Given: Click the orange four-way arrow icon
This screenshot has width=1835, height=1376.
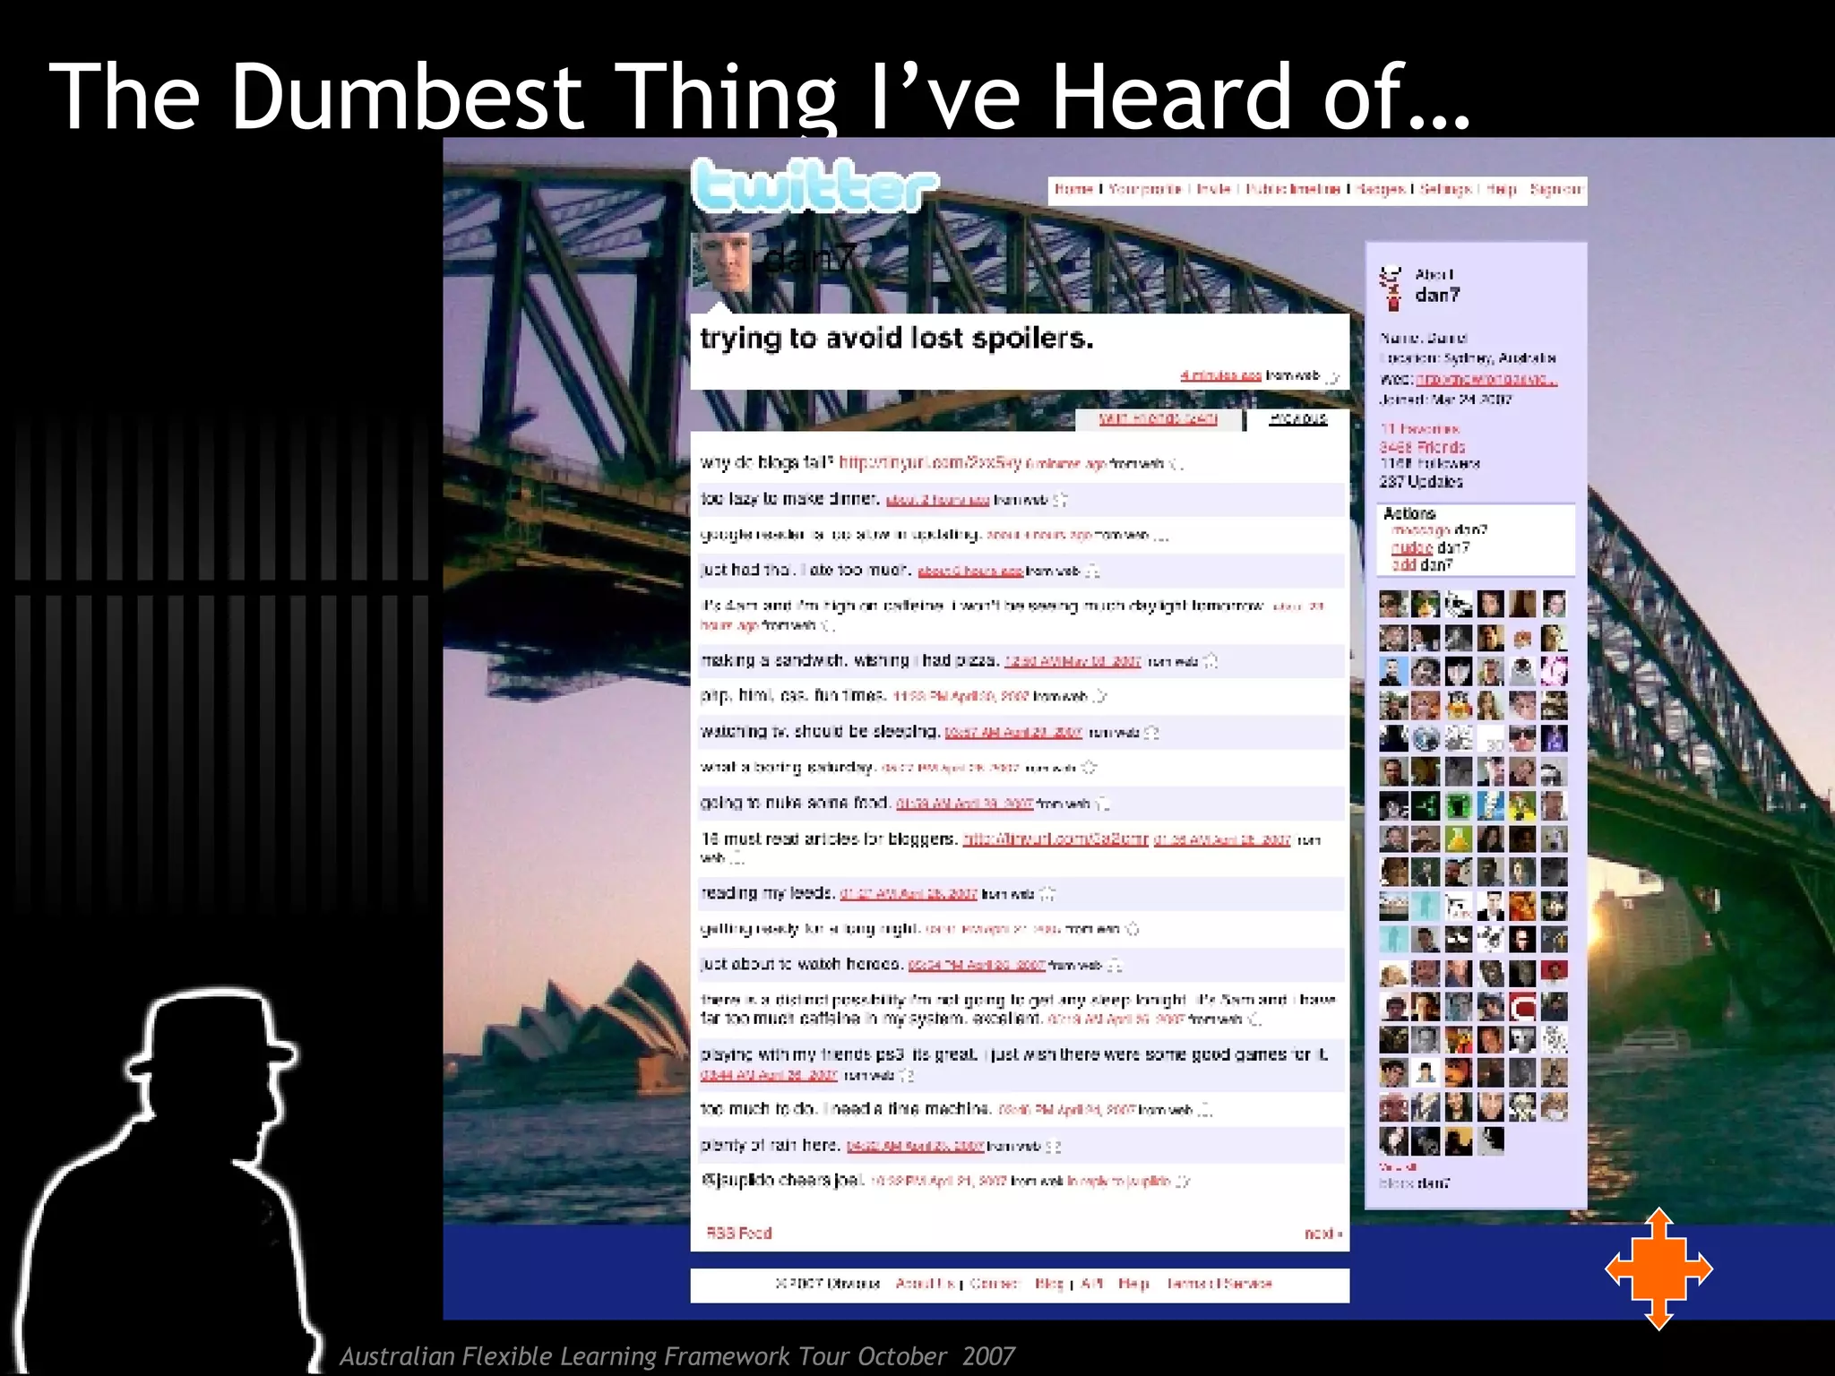Looking at the screenshot, I should [x=1658, y=1268].
